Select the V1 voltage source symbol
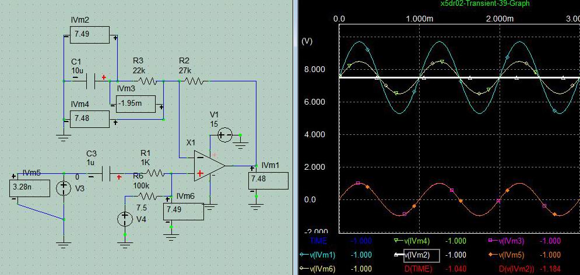 [224, 135]
